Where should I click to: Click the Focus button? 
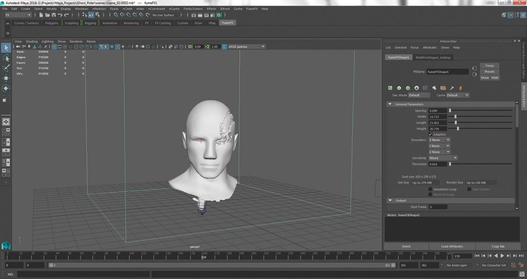490,65
